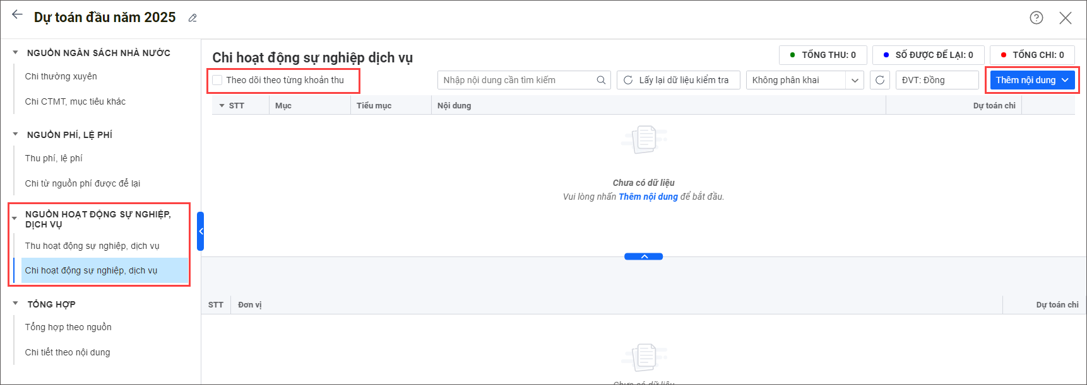Select 'Chi thường xuyên' in sidebar
This screenshot has height=385, width=1087.
click(61, 76)
